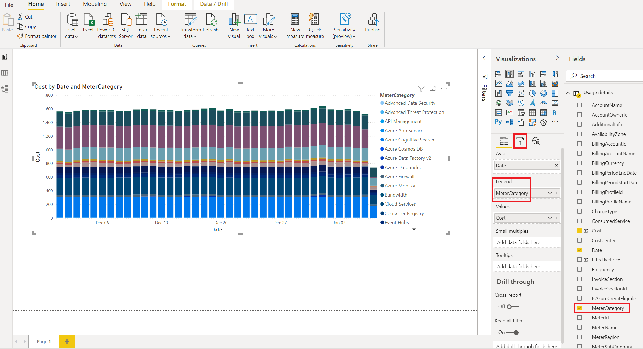Check the CostCenter field checkbox
This screenshot has height=349, width=643.
(580, 240)
